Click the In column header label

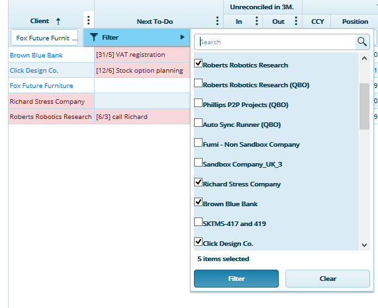(x=239, y=21)
